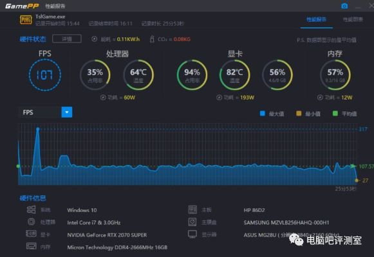
Task: Click the yellow minimum 27 point marker
Action: tap(357, 181)
